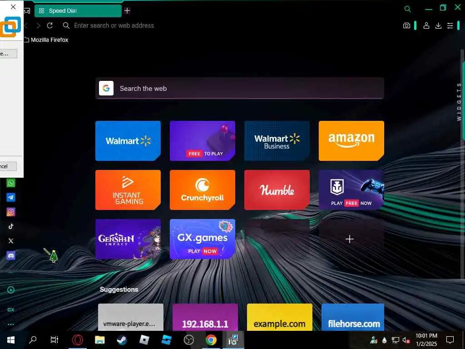The image size is (465, 349).
Task: Take a snapshot with camera icon
Action: coord(406,25)
